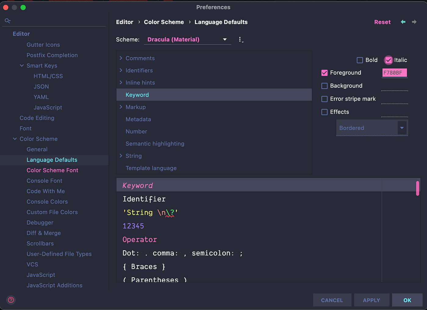Click the search magnifier in the sidebar
This screenshot has height=310, width=427.
point(8,21)
